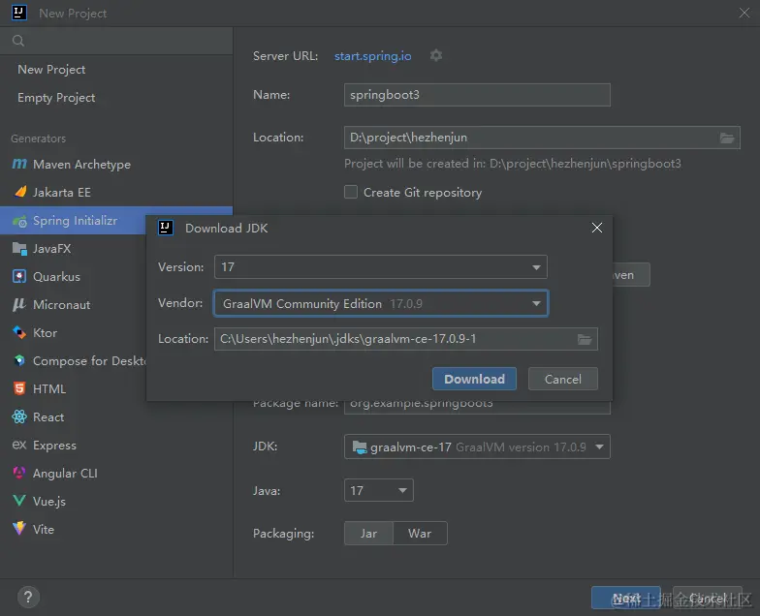The height and width of the screenshot is (616, 760).
Task: Click the Vite icon
Action: coord(19,529)
